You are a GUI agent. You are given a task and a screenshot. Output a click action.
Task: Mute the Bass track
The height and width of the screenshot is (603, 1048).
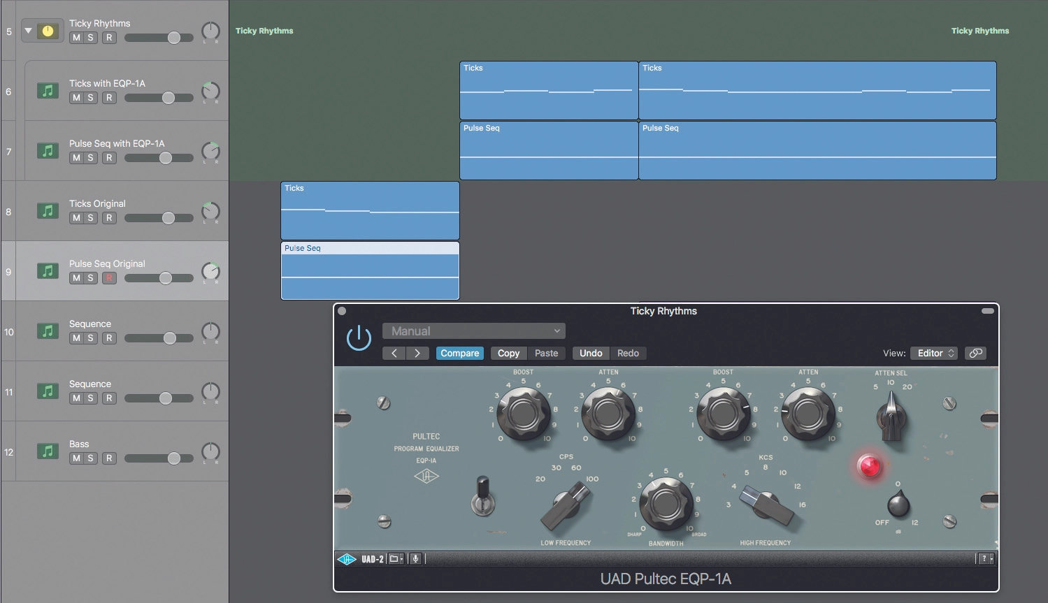[x=76, y=458]
